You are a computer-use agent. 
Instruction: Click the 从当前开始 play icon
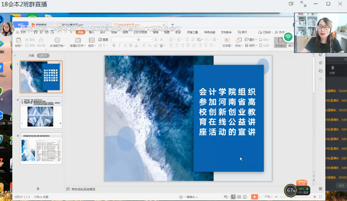(x=57, y=40)
